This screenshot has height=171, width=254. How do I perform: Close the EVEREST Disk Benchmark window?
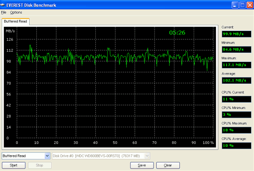pyautogui.click(x=250, y=5)
